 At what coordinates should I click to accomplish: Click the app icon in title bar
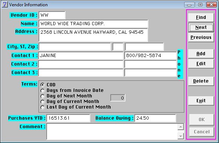pos(4,4)
